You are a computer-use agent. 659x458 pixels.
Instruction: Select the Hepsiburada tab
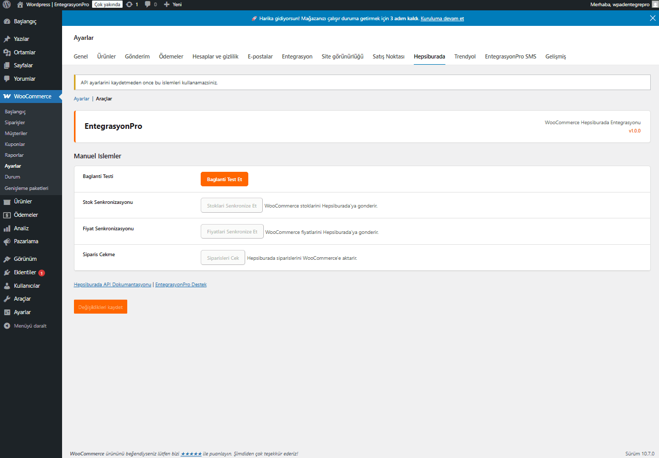point(429,56)
